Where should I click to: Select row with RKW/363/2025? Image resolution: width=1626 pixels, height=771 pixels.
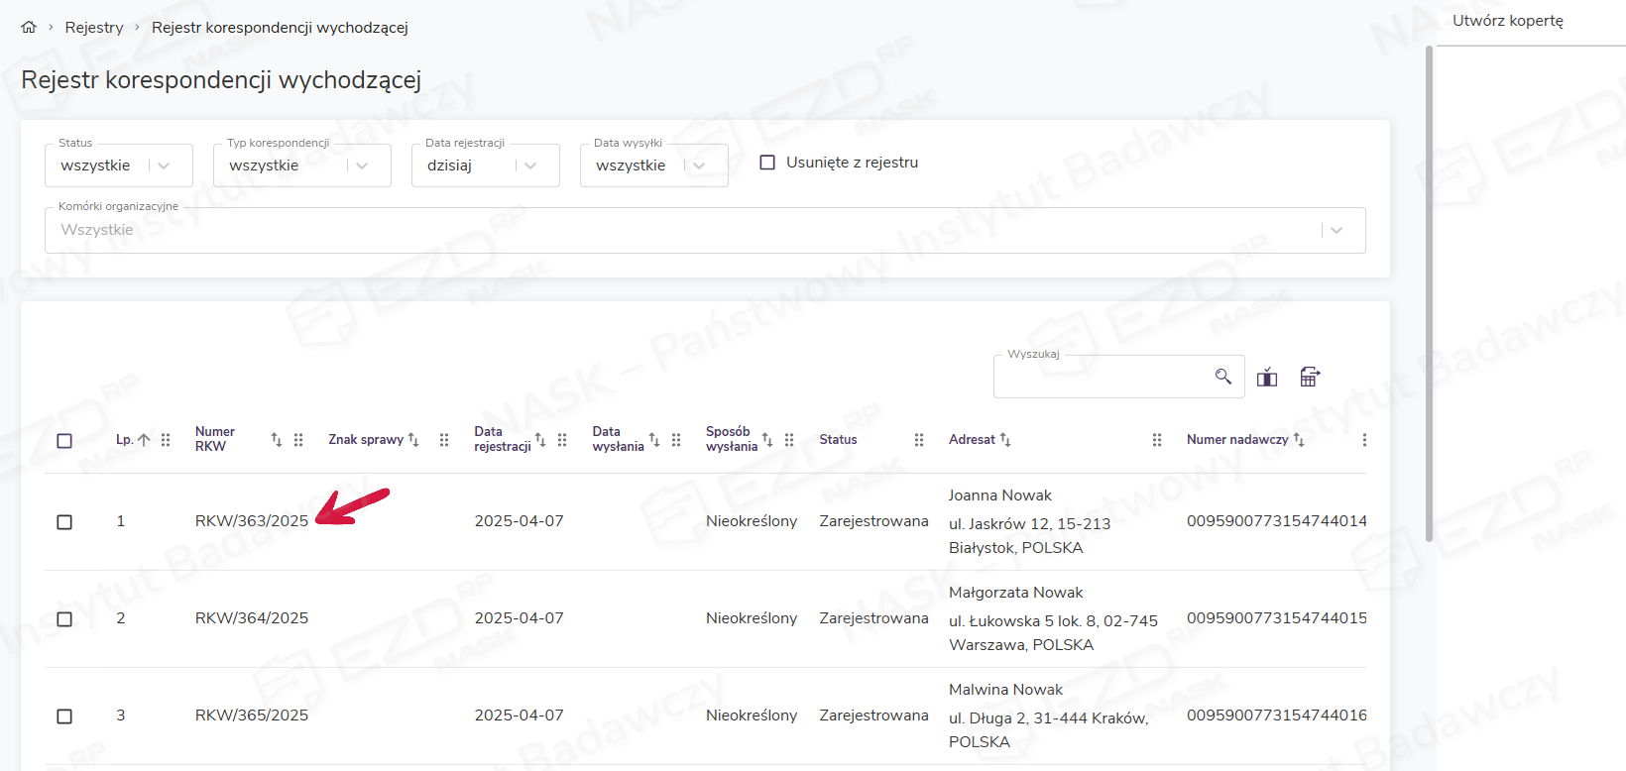64,522
